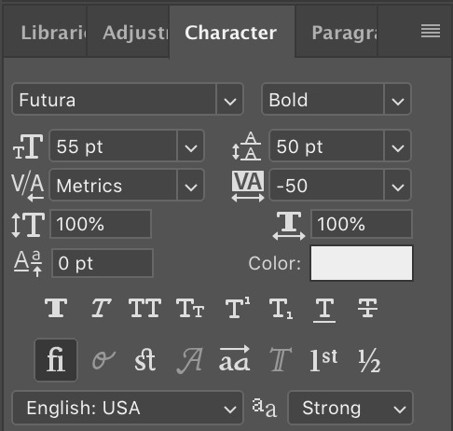This screenshot has height=431, width=453.
Task: Click the font size icon
Action: (28, 146)
